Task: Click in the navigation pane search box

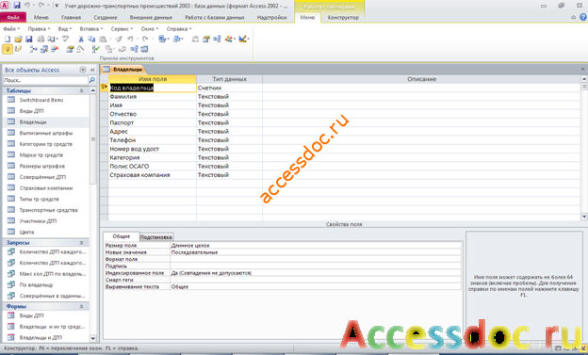Action: (45, 80)
